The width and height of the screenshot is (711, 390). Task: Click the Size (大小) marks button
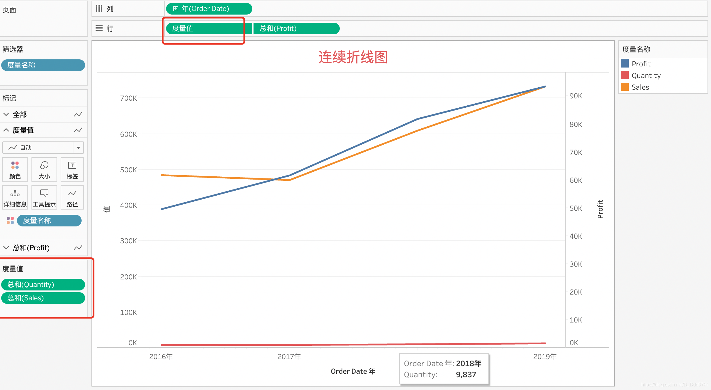pyautogui.click(x=44, y=169)
